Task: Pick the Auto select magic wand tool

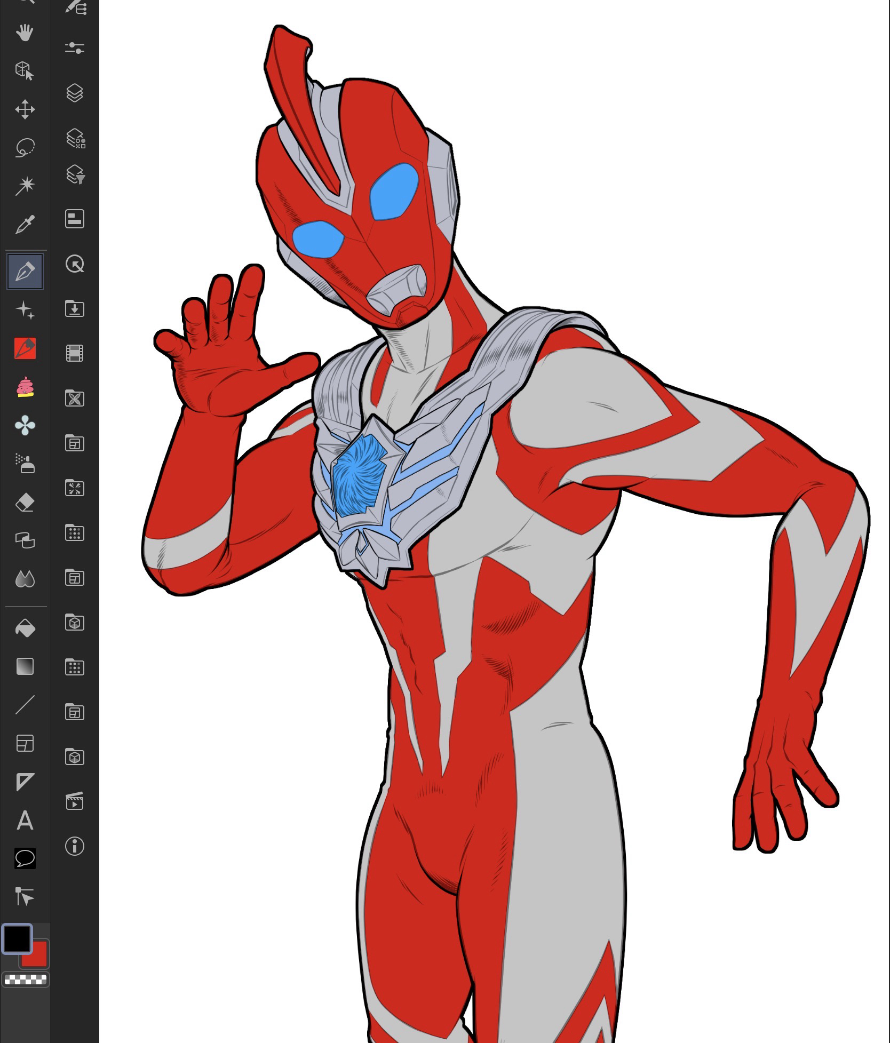Action: 25,186
